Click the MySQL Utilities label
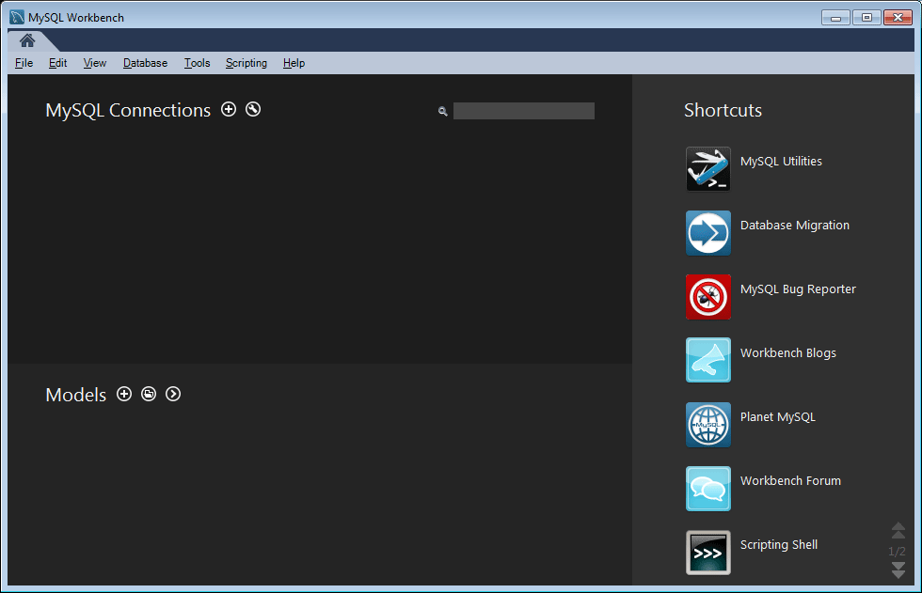922x593 pixels. click(781, 162)
